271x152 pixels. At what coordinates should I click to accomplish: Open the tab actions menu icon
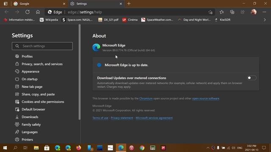[x=6, y=4]
